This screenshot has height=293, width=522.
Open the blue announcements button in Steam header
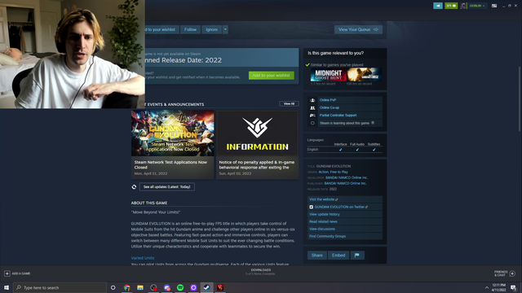coord(438,6)
